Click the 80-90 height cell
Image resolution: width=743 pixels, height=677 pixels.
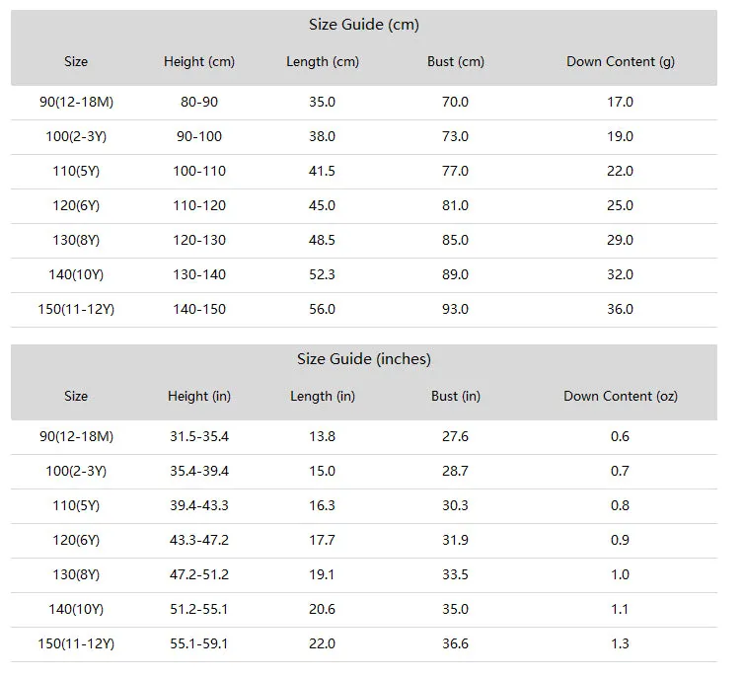pos(199,102)
